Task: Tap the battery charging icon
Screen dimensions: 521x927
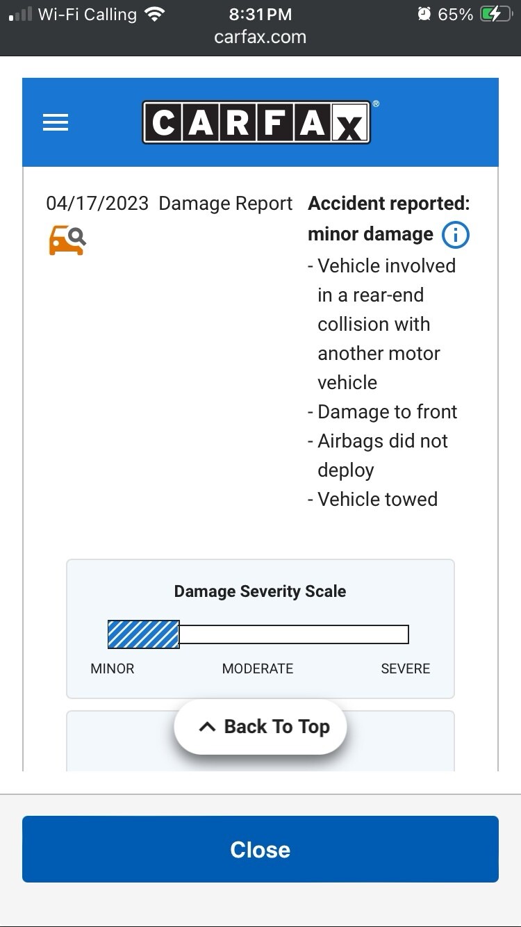Action: (x=496, y=14)
